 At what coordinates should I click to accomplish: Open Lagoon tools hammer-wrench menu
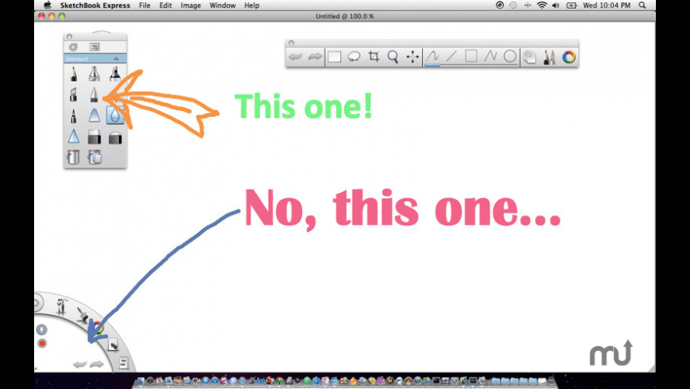(x=61, y=306)
